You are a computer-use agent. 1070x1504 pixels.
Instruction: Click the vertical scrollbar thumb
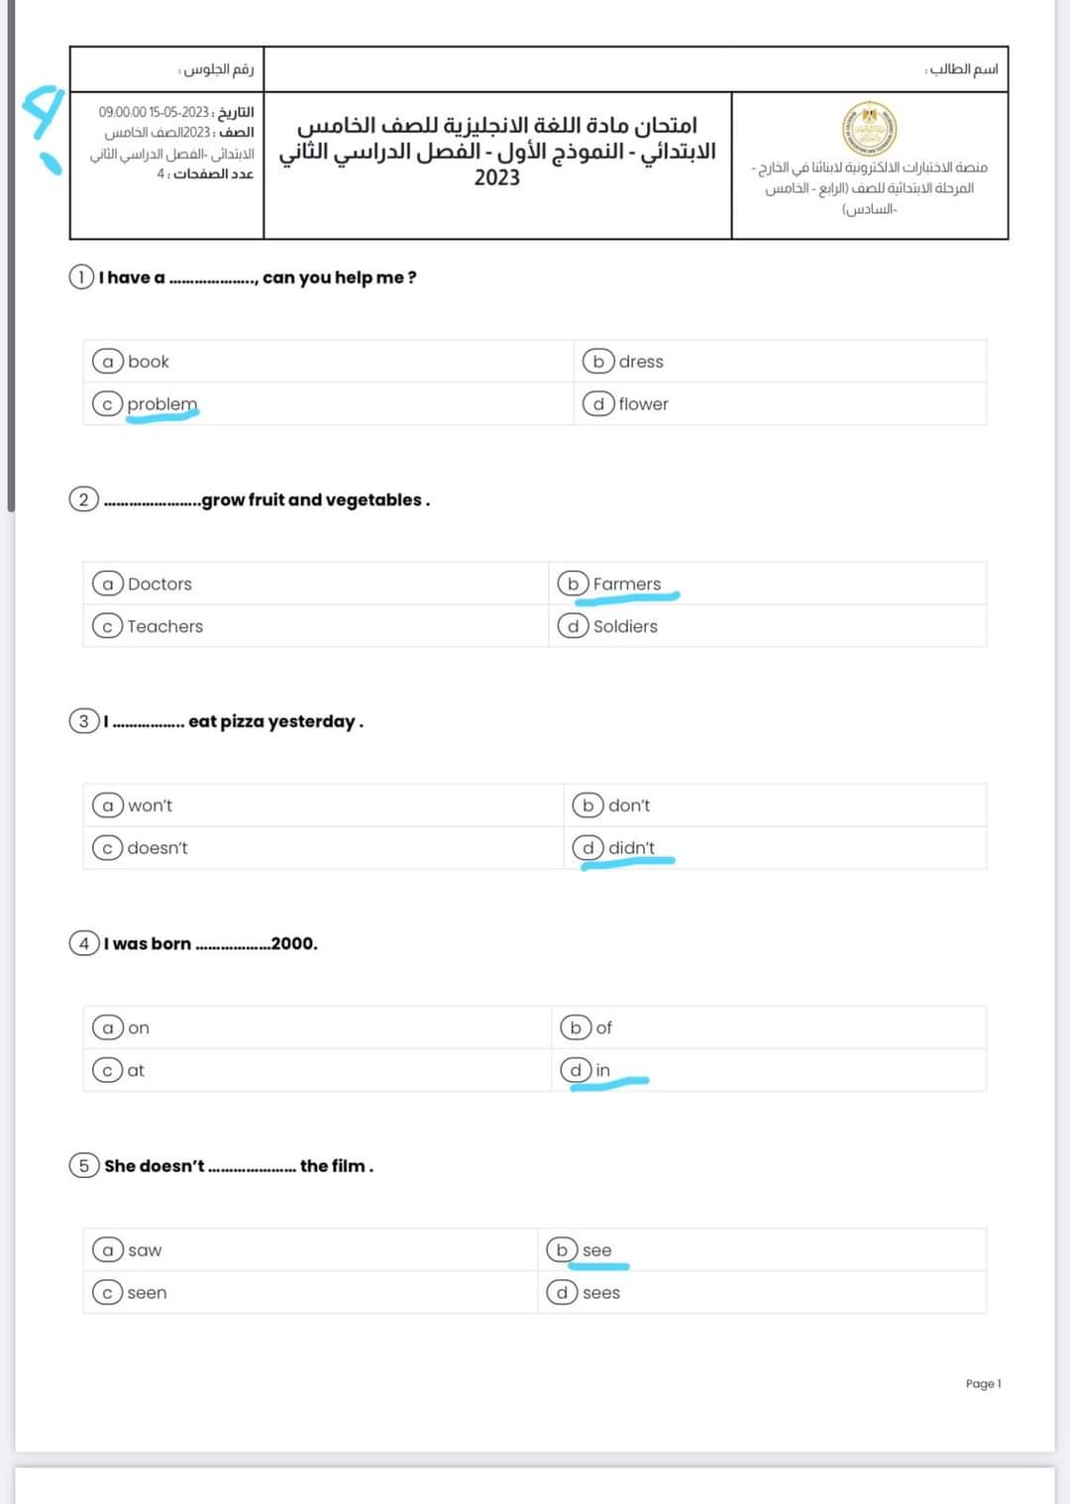tap(10, 258)
